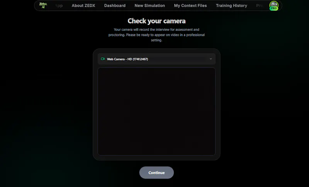Screen dimensions: 309x187
Task: Open the PRO user profile avatar
Action: (274, 6)
